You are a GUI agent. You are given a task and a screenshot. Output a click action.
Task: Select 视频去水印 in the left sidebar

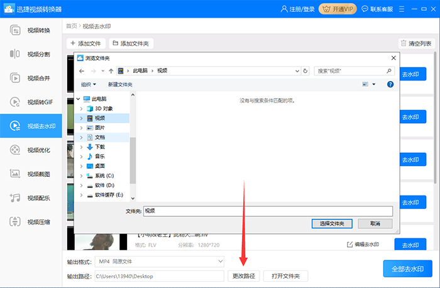click(x=31, y=126)
